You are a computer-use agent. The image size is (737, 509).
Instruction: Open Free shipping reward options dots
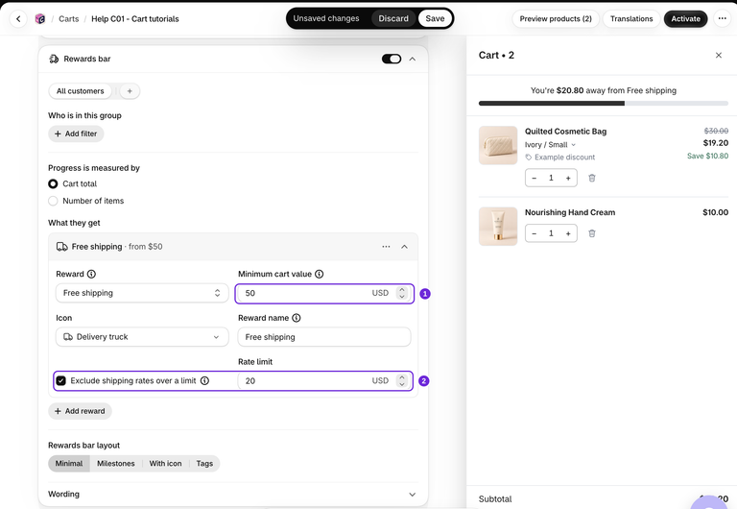(x=386, y=247)
